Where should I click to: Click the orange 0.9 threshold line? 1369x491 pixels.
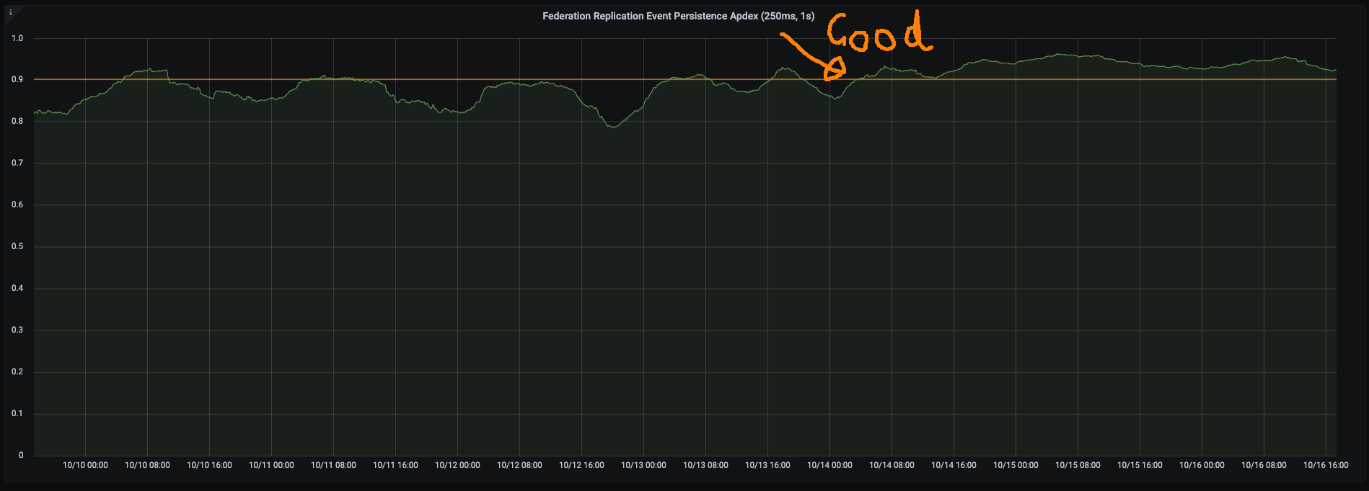click(433, 79)
